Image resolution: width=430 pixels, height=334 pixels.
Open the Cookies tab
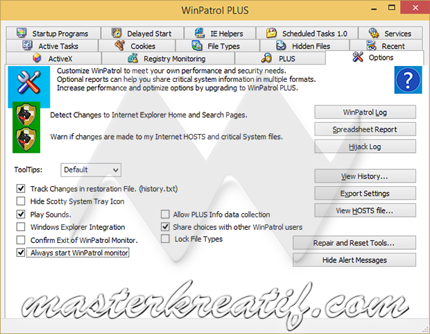pos(137,46)
